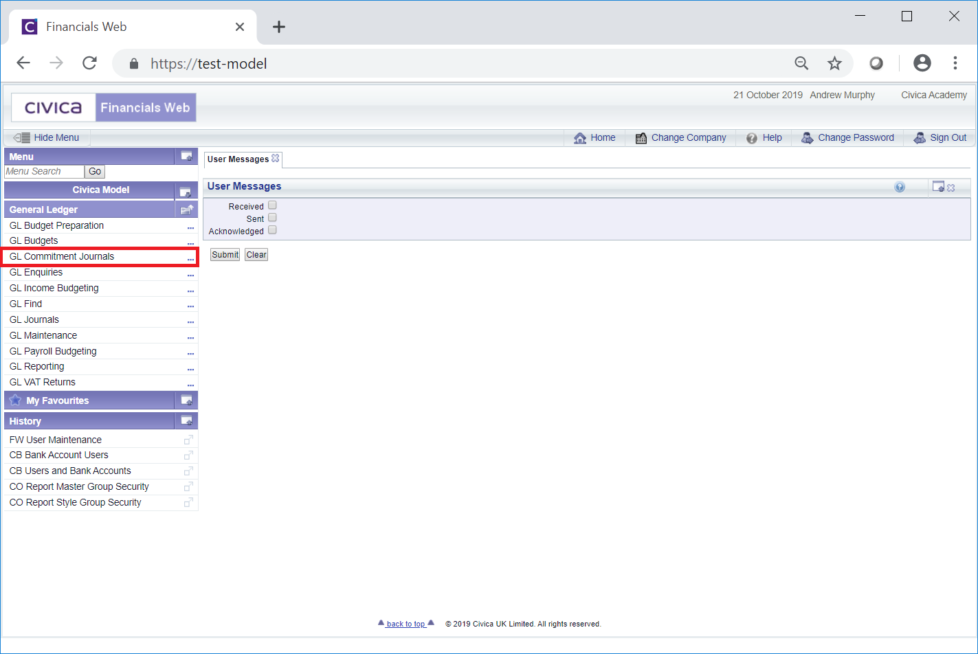Viewport: 978px width, 654px height.
Task: Open Change Company from top toolbar
Action: (x=680, y=137)
